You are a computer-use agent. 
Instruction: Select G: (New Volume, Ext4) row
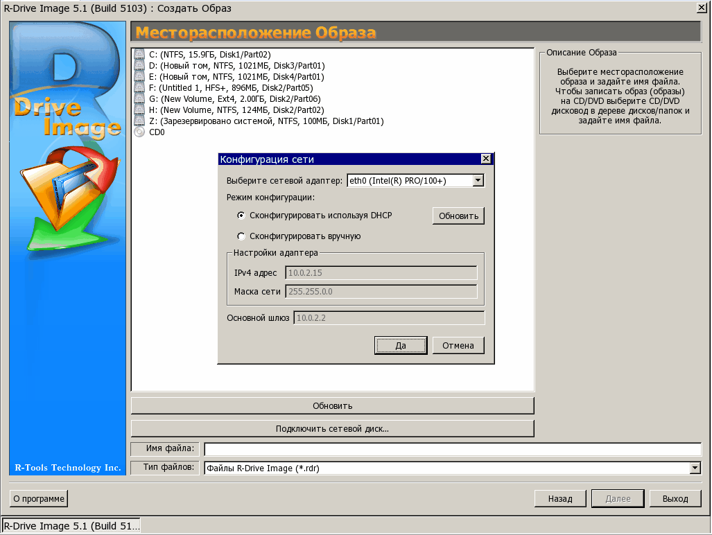235,99
